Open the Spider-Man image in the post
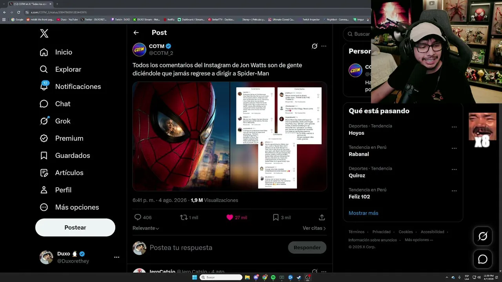The height and width of the screenshot is (282, 502). [x=181, y=136]
